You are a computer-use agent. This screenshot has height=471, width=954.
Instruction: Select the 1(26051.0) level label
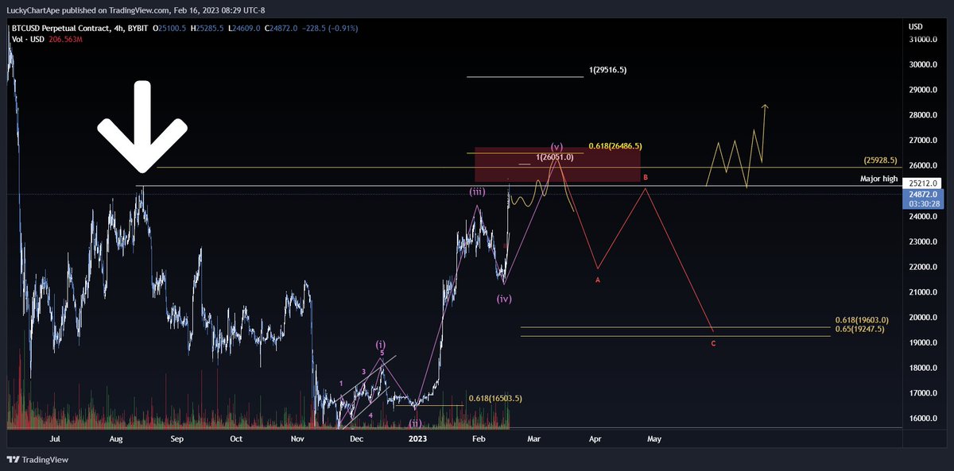(556, 158)
